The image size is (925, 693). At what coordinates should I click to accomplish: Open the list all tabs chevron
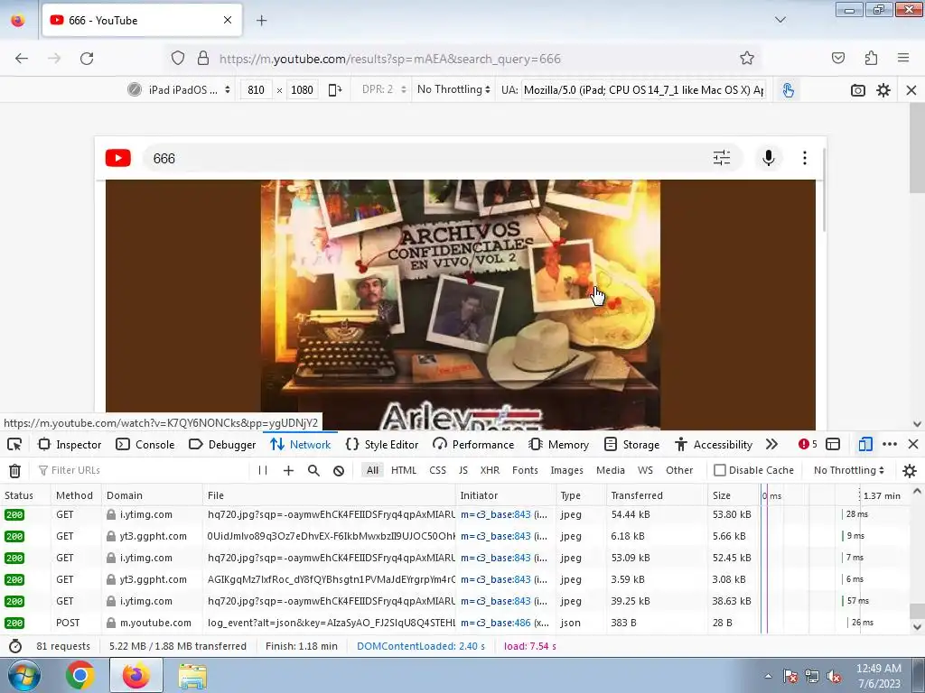(780, 20)
